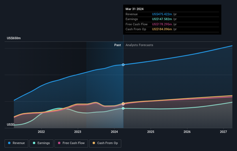This screenshot has height=151, width=237.
Task: Click the Earnings row label in tooltip
Action: click(x=132, y=19)
